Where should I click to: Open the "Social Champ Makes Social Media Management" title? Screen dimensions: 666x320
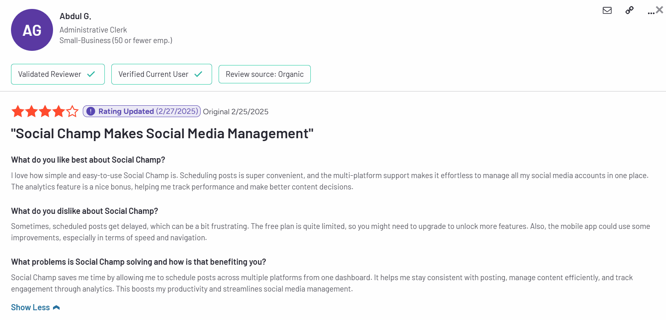pos(162,134)
